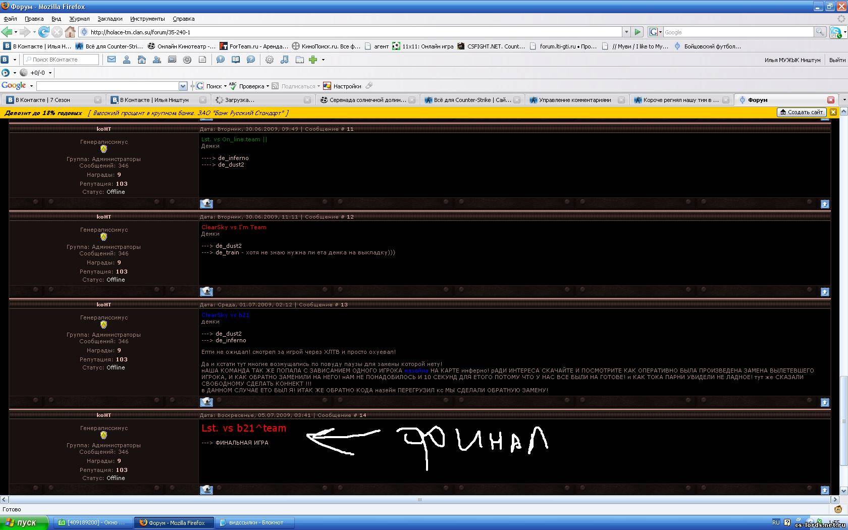Click the RU language indicator in tray

coord(776,522)
